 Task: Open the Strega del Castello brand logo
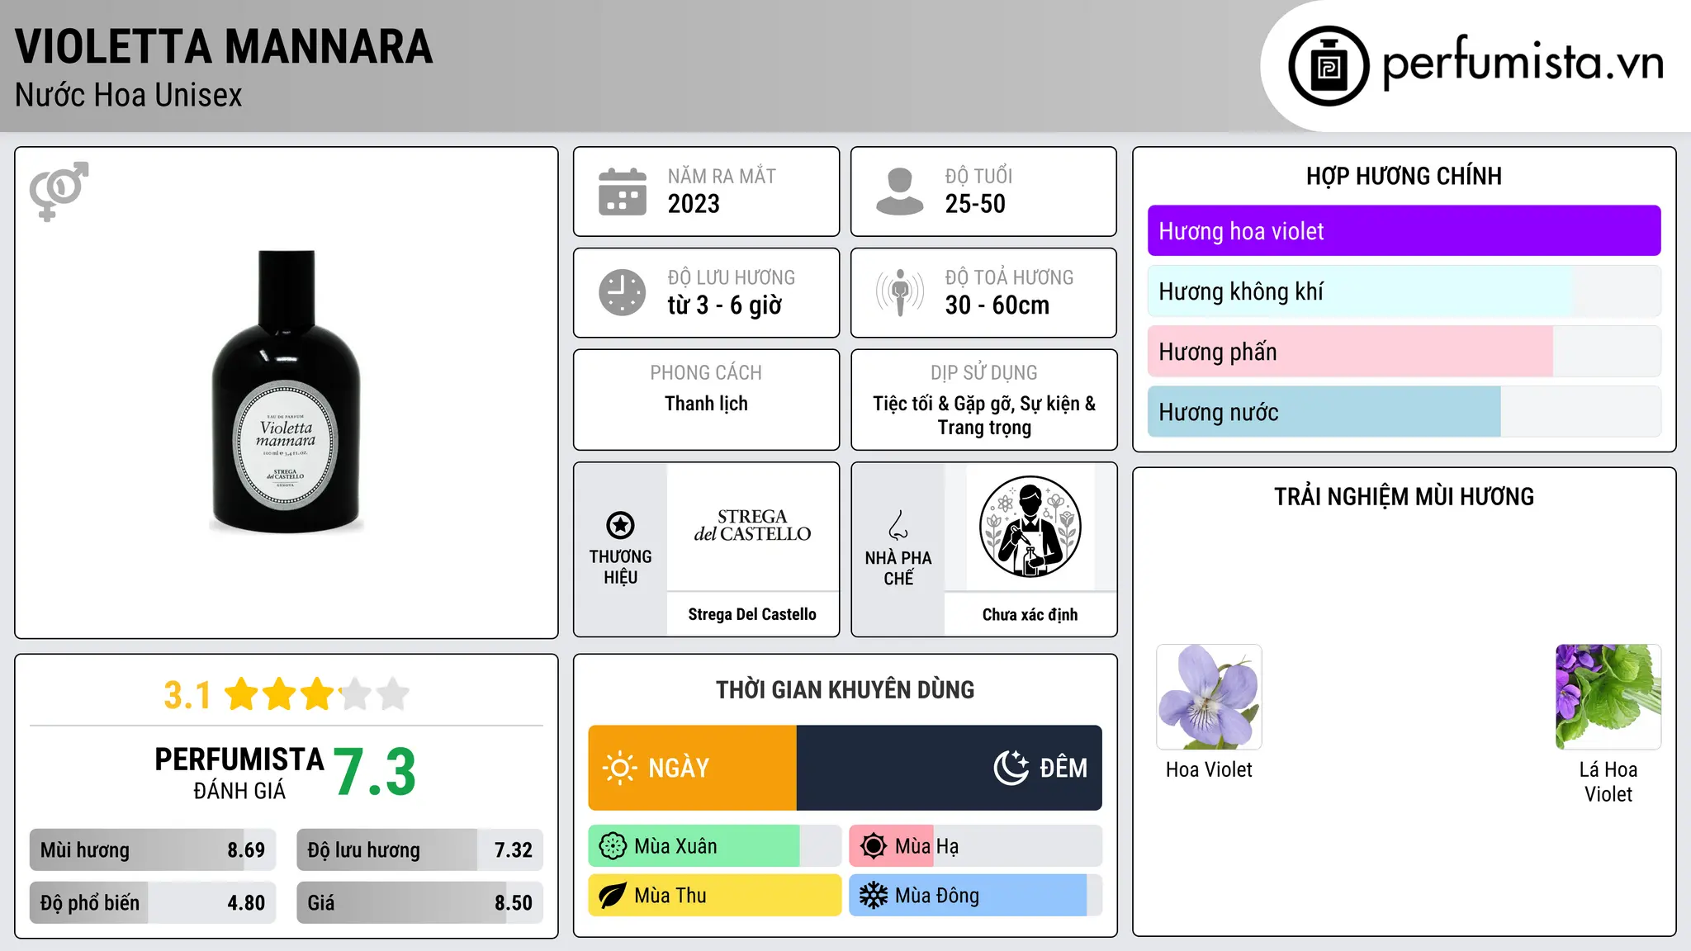[x=752, y=525]
